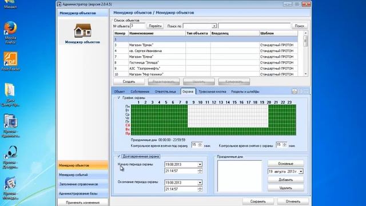
Task: Click the № объекта input field
Action: pos(138,26)
